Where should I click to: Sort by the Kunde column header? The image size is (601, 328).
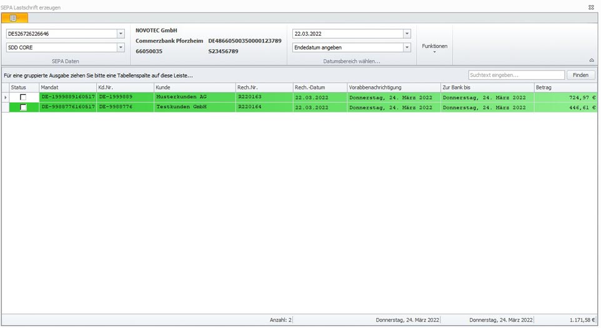click(194, 87)
